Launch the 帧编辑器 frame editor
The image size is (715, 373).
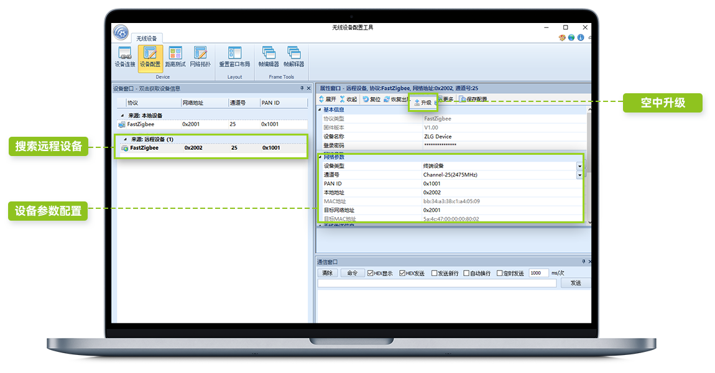(x=269, y=57)
